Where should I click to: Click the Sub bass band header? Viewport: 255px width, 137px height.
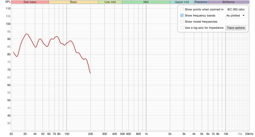[x=30, y=2]
